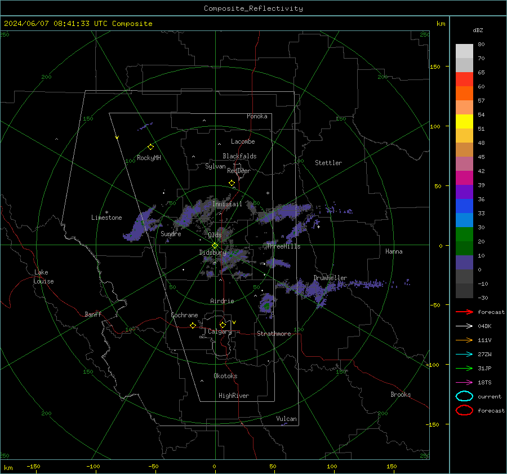Click the red forecast arrow in legend
This screenshot has height=474, width=507.
coord(464,312)
